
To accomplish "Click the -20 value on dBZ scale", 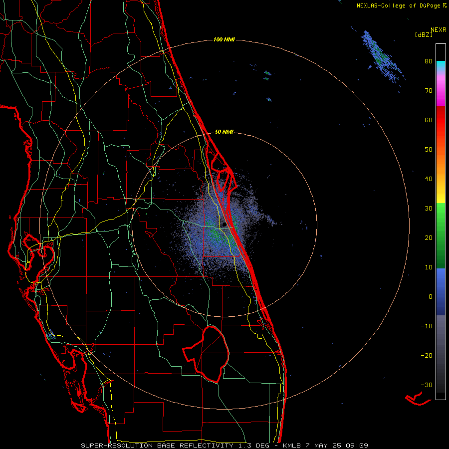I will tap(427, 355).
